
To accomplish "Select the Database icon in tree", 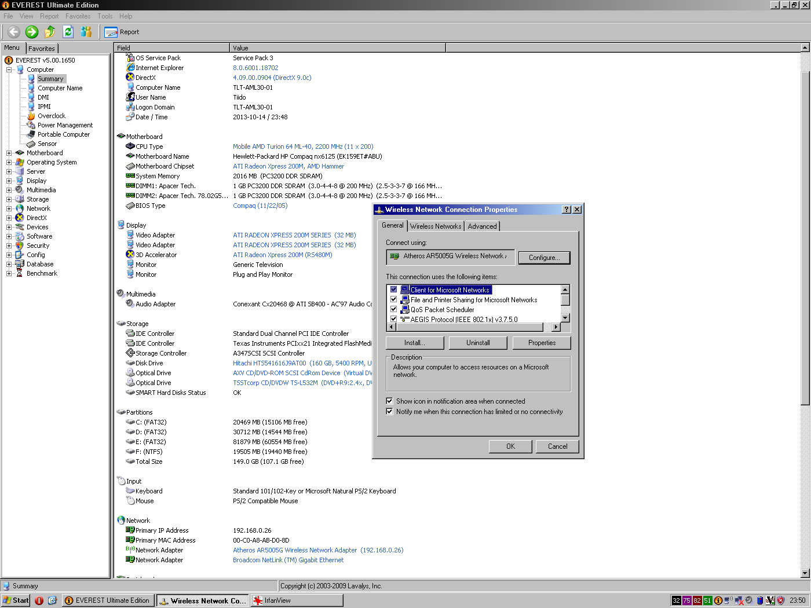I will (20, 264).
